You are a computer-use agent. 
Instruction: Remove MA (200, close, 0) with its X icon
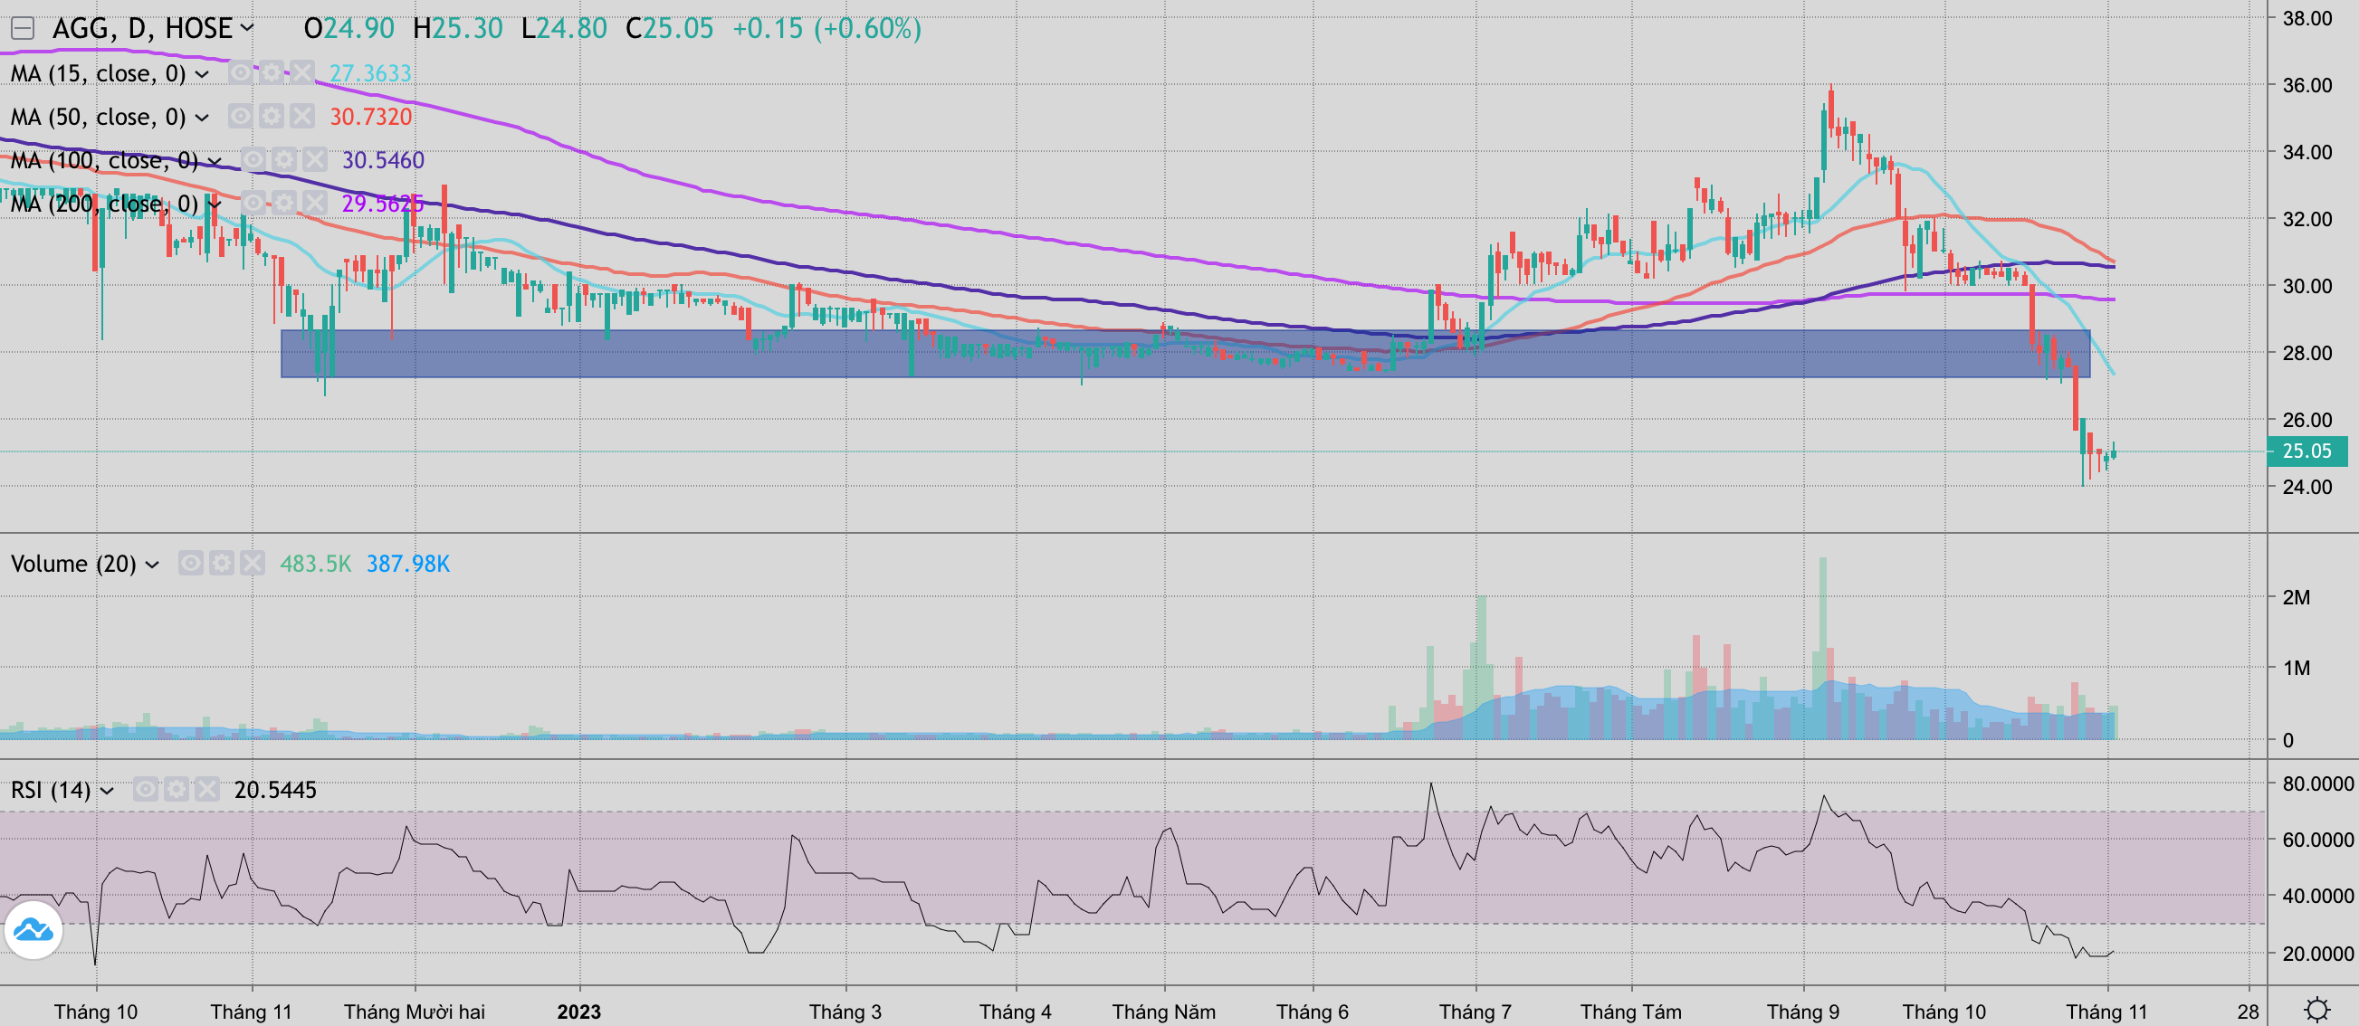point(316,203)
